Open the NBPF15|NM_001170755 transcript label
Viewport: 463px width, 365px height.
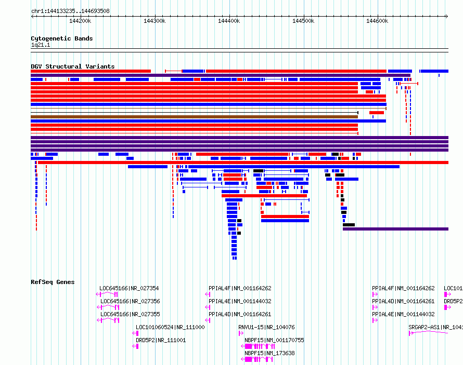click(274, 340)
